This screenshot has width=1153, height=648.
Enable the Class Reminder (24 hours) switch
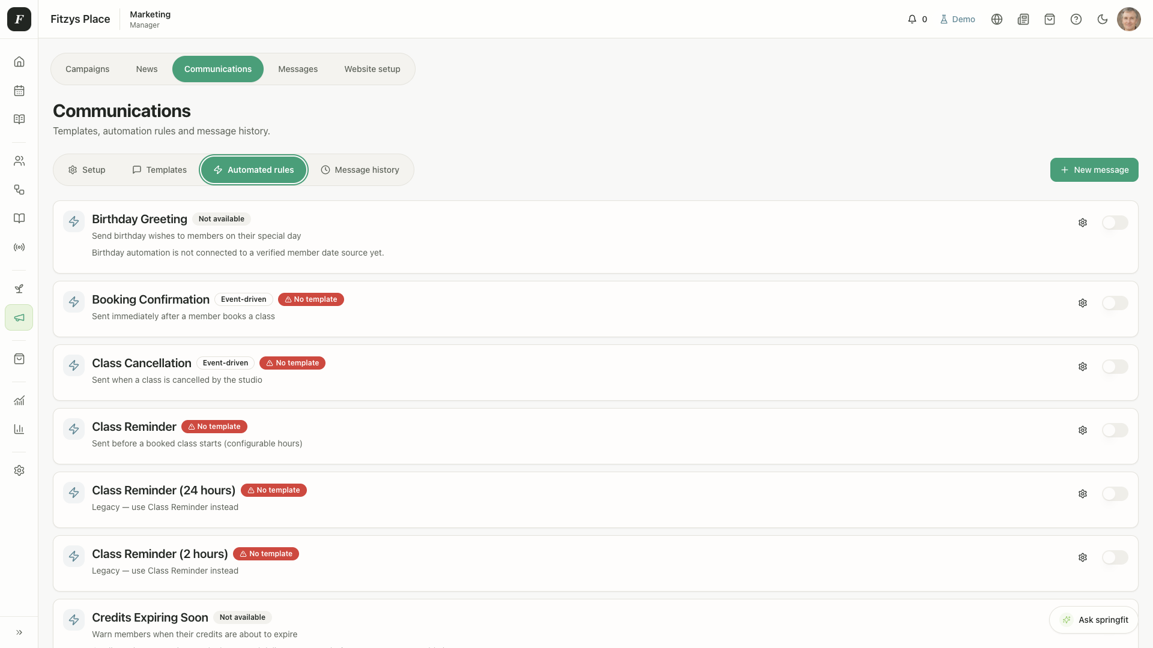click(x=1115, y=494)
